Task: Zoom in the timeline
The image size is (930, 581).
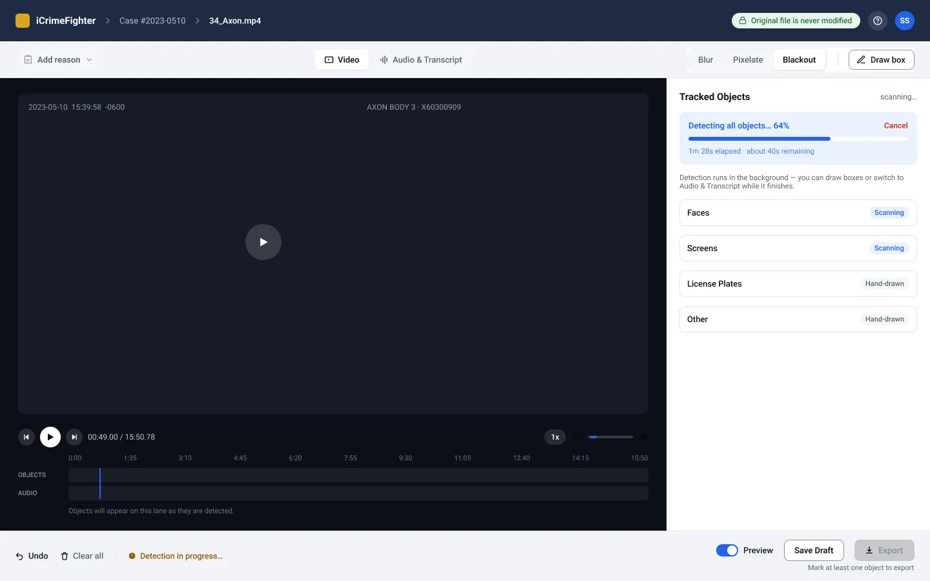Action: (643, 437)
